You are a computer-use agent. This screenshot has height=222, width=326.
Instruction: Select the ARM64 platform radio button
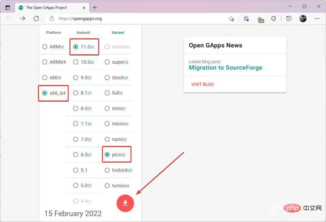click(45, 62)
